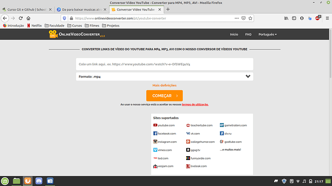Viewport: 332px width, 186px height.
Task: Open termos de utilização link
Action: (195, 104)
